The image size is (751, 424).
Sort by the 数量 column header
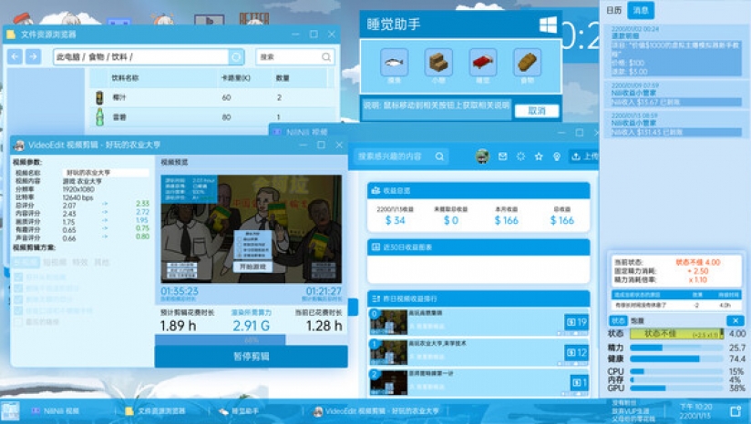click(x=283, y=78)
